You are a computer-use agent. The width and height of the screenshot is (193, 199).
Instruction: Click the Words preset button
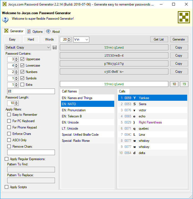click(x=49, y=39)
